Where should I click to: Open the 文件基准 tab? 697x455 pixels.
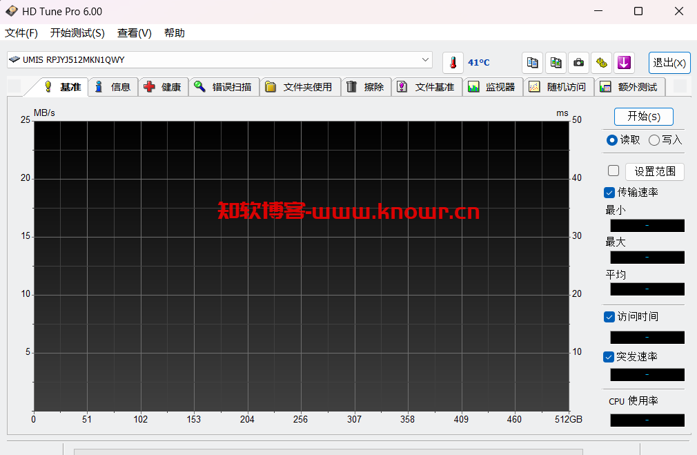point(426,87)
